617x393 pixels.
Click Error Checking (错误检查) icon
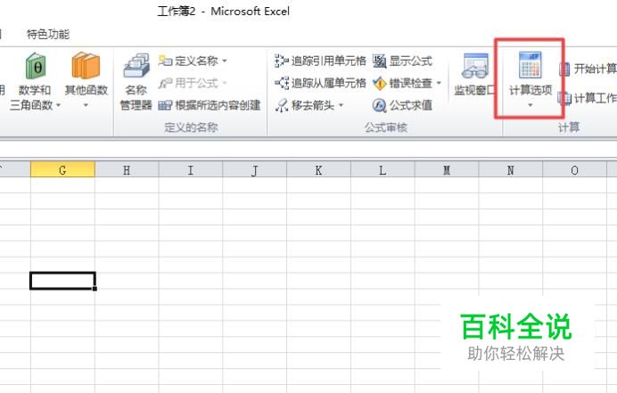coord(379,83)
